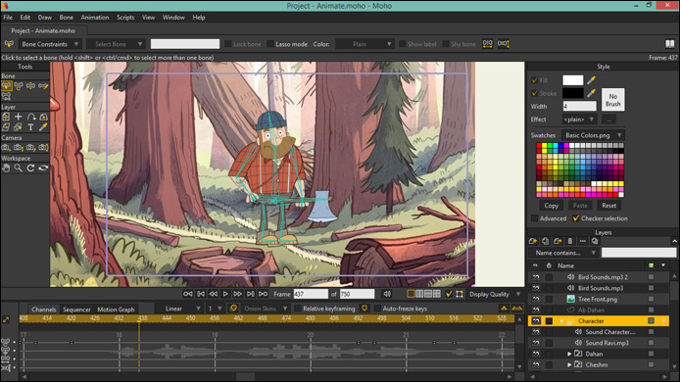Select the Pan Workspace hand tool
This screenshot has height=382, width=680.
click(x=6, y=167)
